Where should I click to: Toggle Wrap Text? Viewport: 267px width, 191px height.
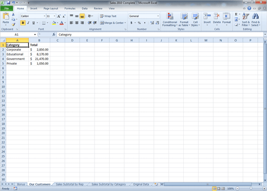(108, 16)
